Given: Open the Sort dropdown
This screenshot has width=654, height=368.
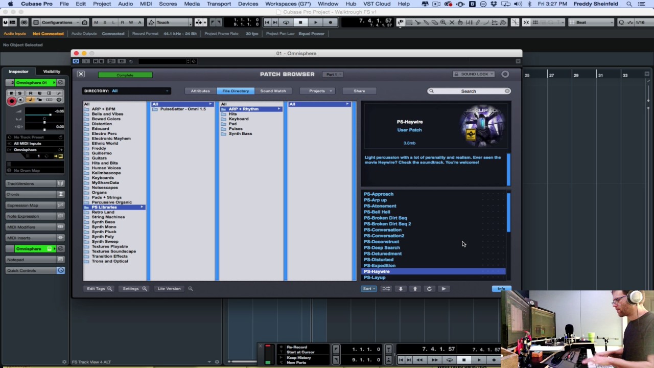Looking at the screenshot, I should 368,289.
